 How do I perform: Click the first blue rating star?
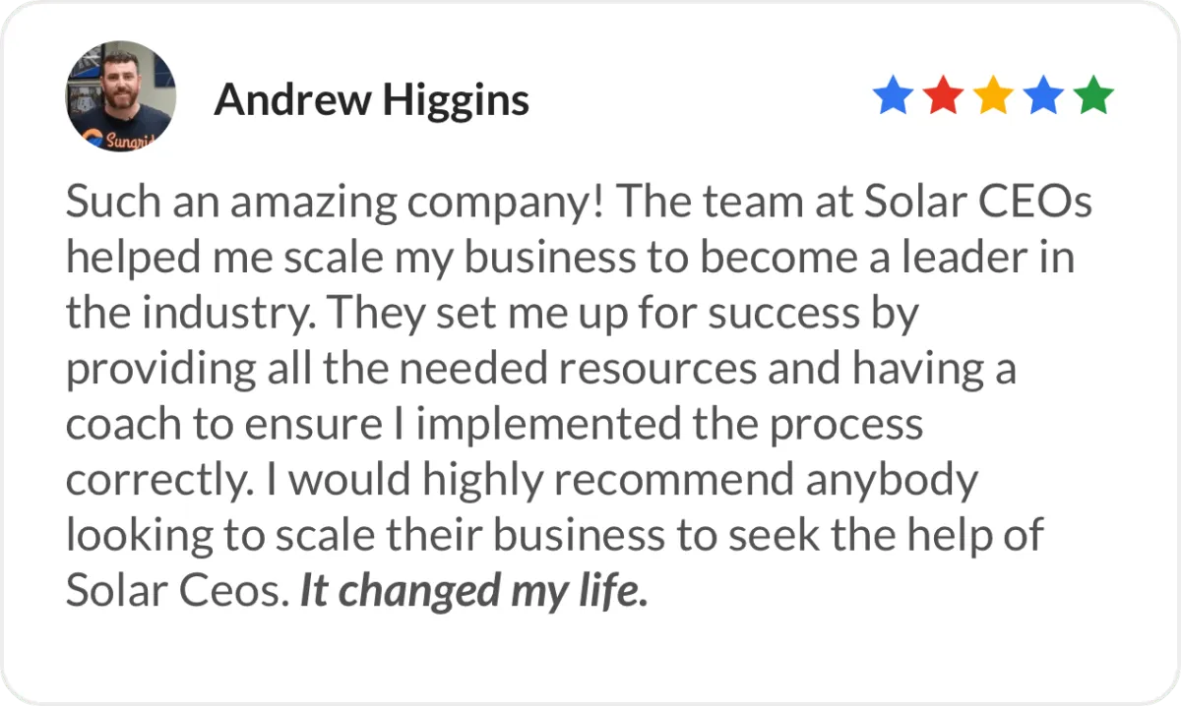click(x=893, y=97)
